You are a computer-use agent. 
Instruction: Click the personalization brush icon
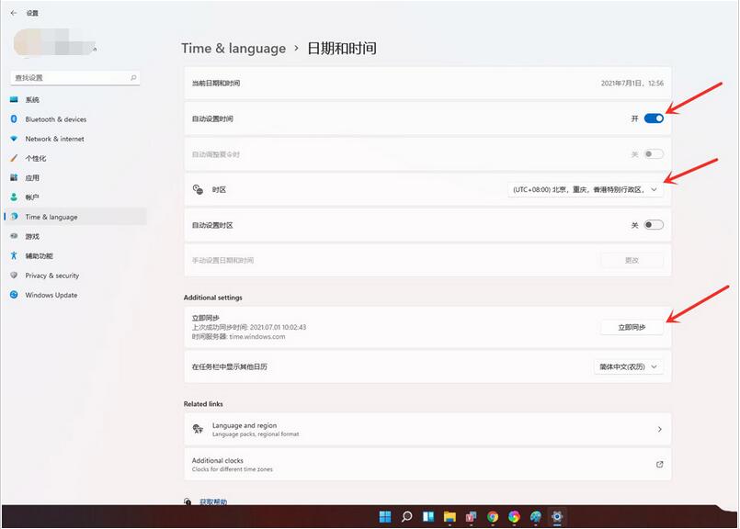pyautogui.click(x=14, y=158)
